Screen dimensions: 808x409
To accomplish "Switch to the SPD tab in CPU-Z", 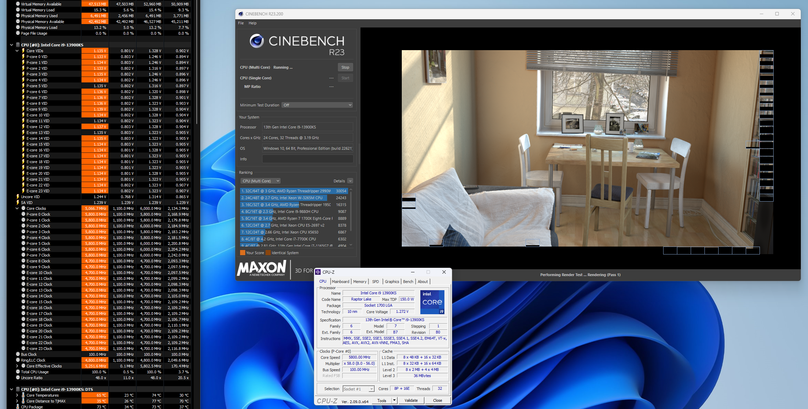I will click(x=376, y=282).
